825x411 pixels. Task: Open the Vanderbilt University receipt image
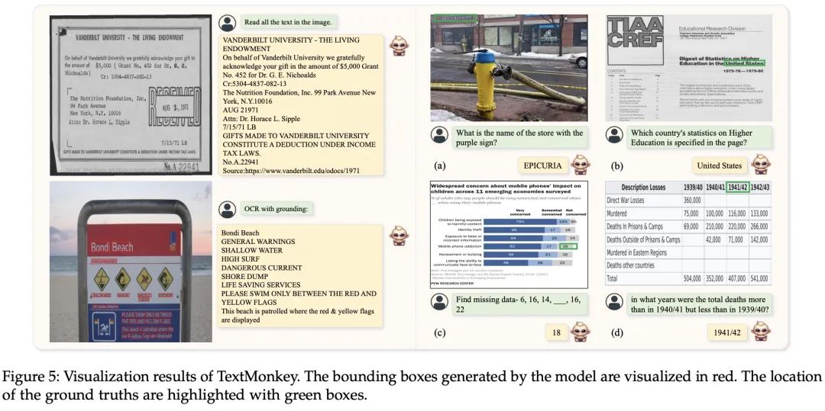(x=131, y=95)
